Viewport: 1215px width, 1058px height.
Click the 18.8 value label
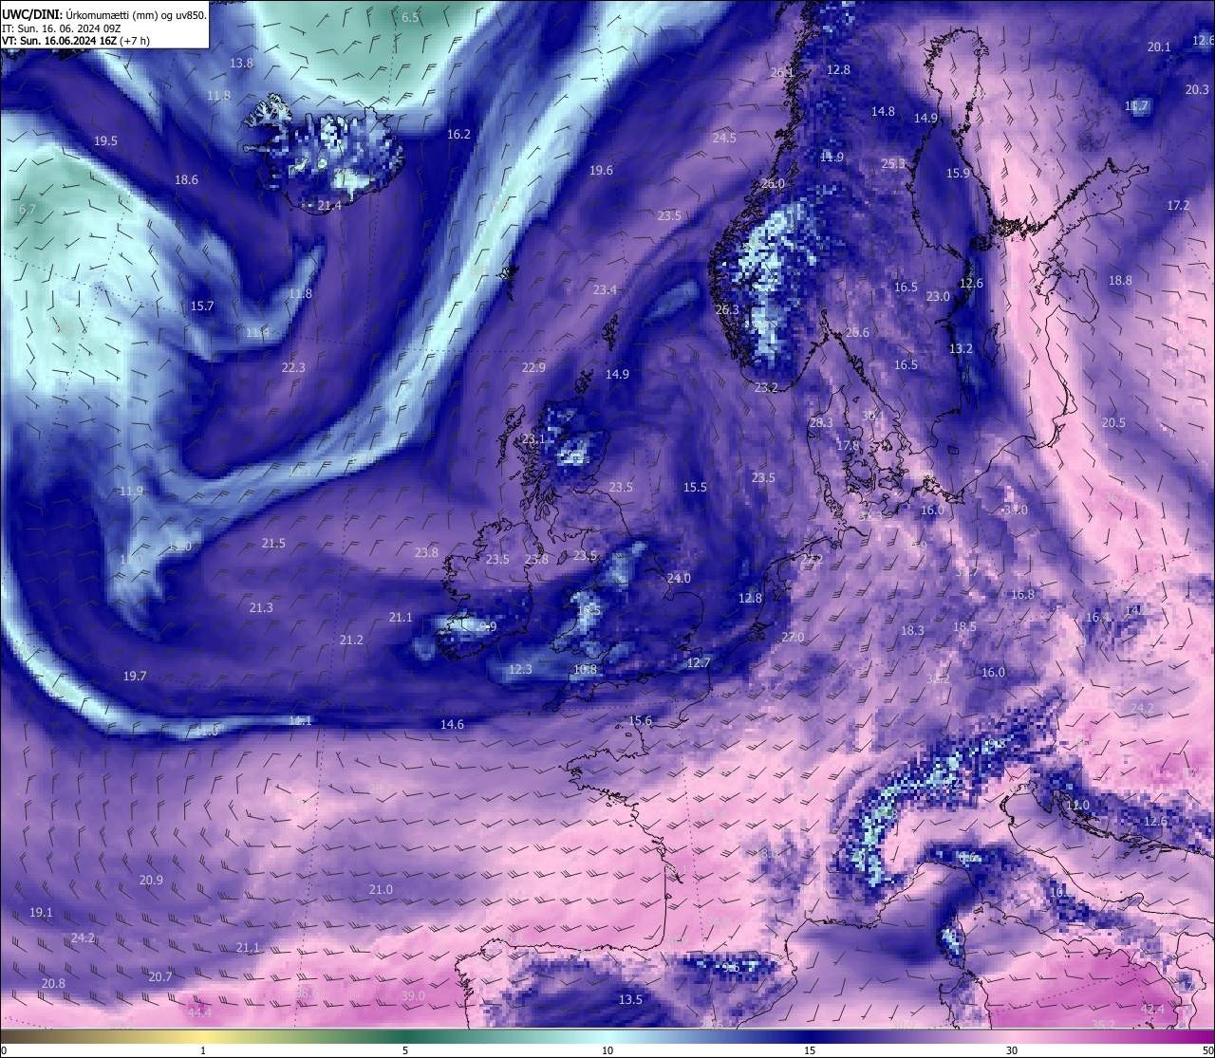(1120, 281)
